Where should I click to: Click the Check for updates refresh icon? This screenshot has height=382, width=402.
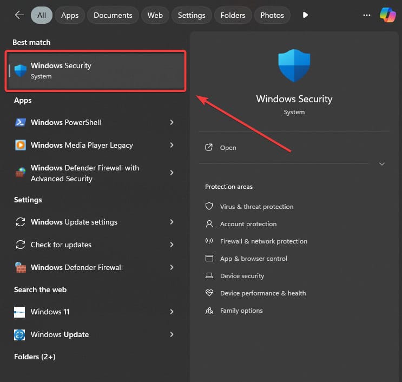(x=20, y=245)
